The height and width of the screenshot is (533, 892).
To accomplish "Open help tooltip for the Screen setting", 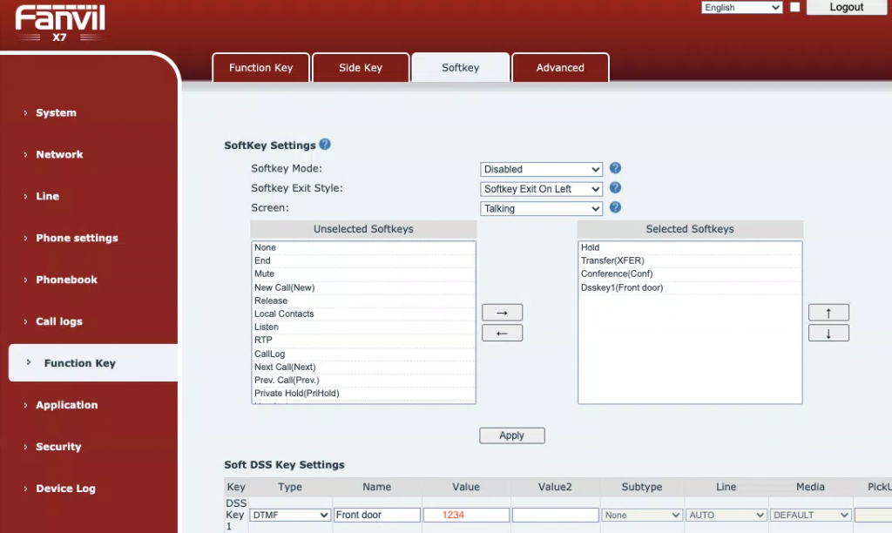I will (x=615, y=208).
